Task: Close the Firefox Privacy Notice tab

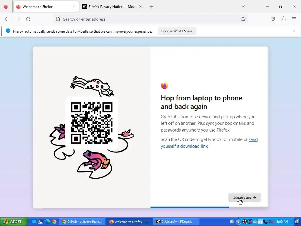Action: pyautogui.click(x=140, y=7)
